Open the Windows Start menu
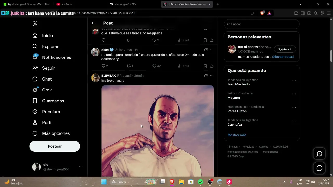333x187 pixels. 104,182
